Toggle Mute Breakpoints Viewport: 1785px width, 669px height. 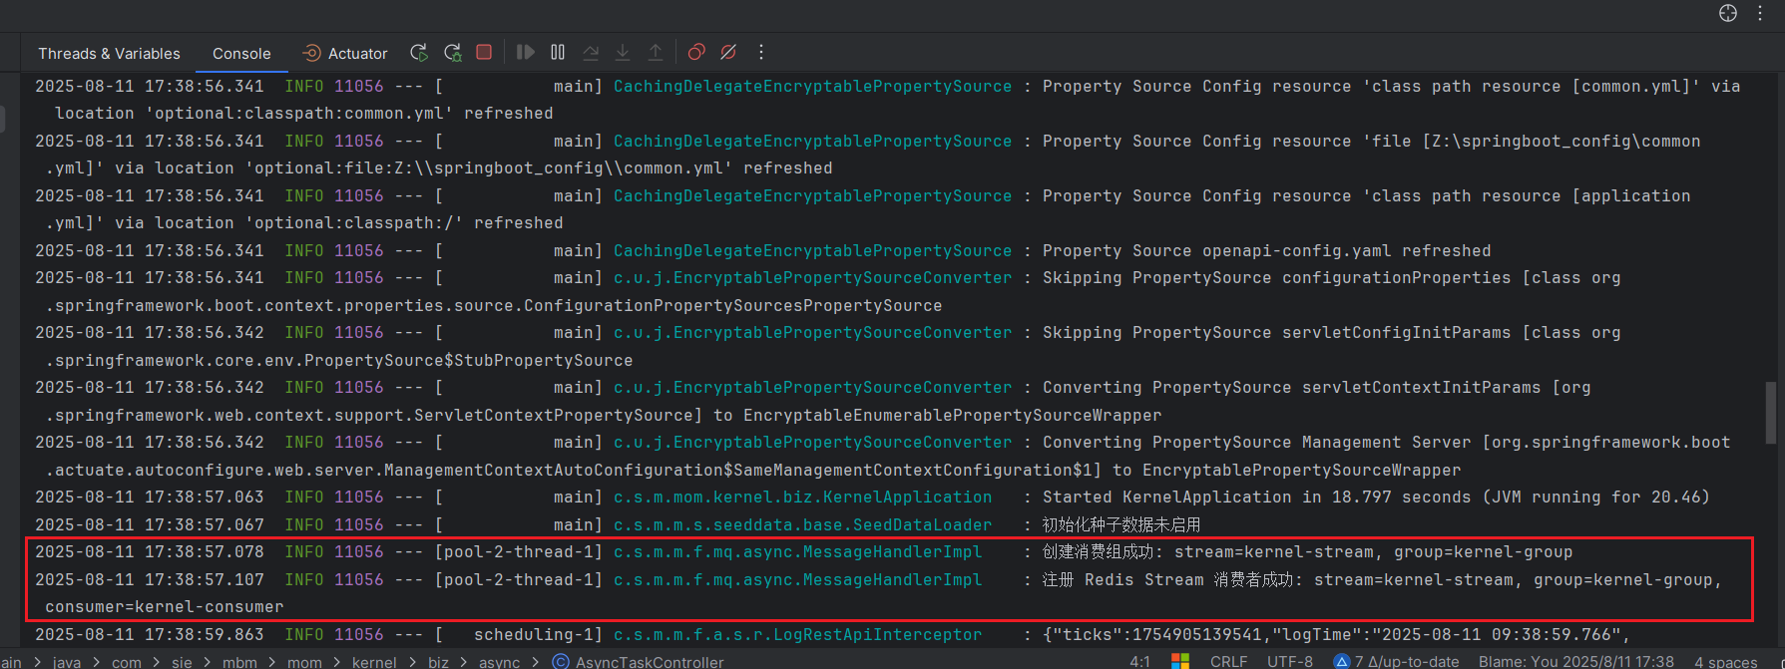(728, 52)
